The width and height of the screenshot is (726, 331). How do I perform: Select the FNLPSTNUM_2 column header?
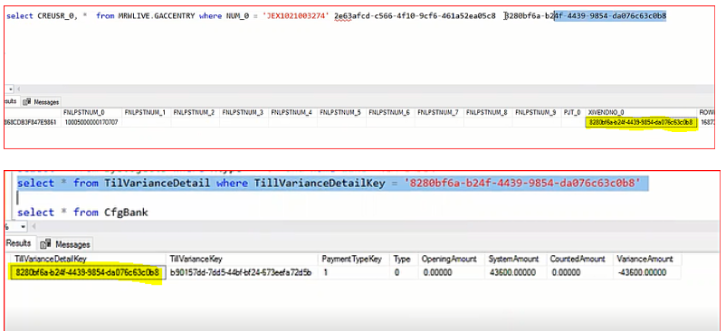point(195,113)
